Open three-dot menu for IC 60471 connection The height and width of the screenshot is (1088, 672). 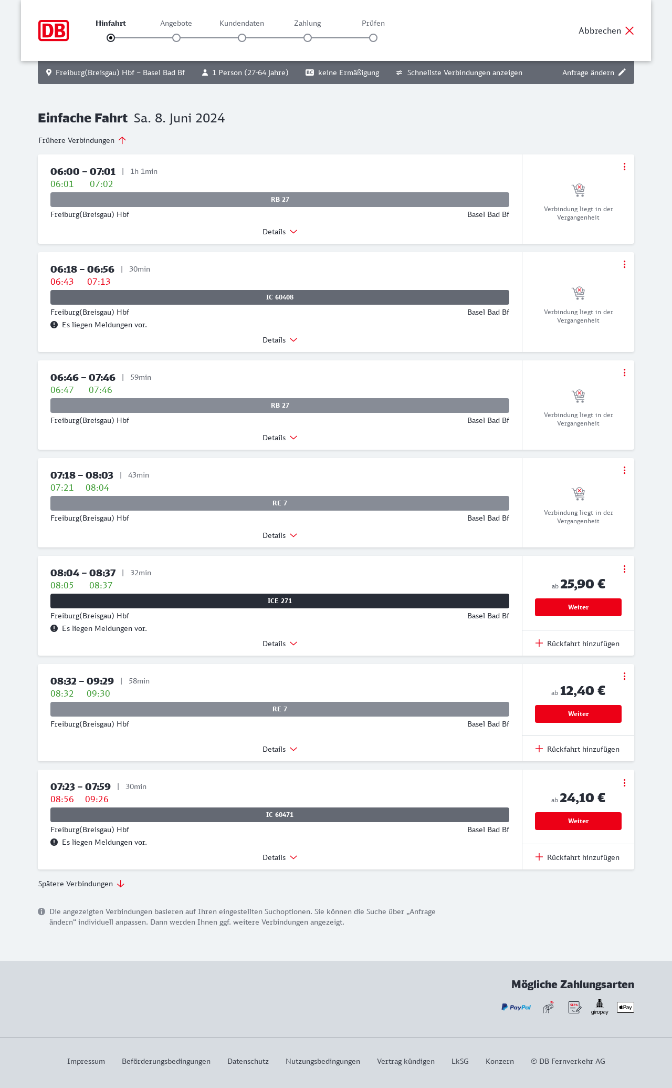click(624, 783)
